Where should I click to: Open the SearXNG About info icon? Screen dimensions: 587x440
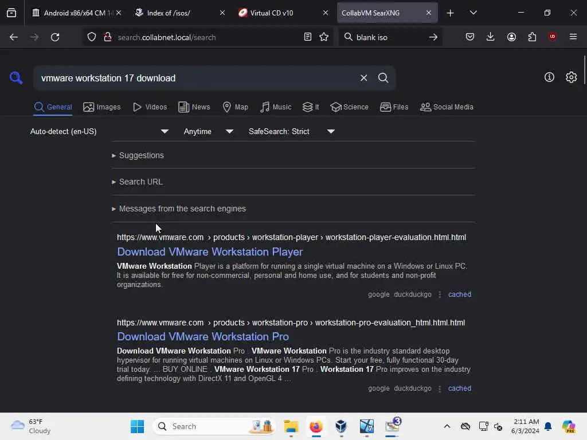[549, 77]
